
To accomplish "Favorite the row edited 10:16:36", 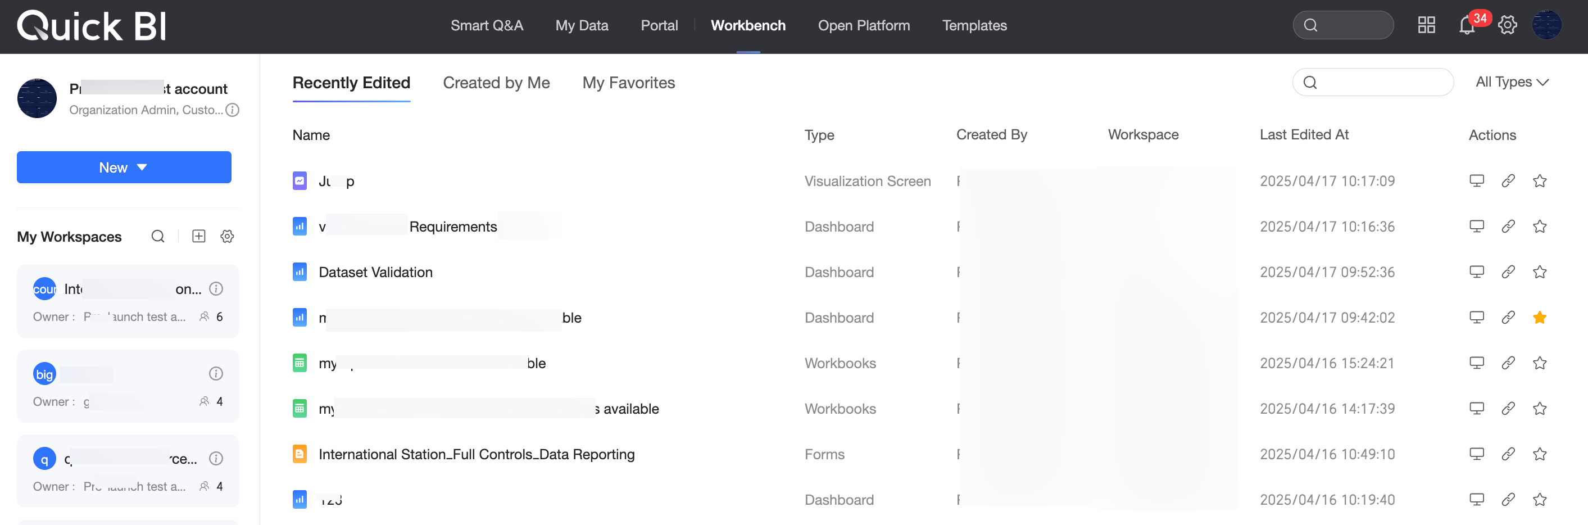I will 1539,227.
